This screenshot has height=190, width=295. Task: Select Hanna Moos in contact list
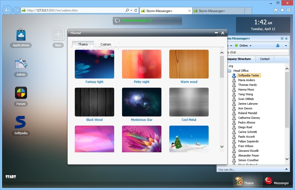click(x=246, y=90)
